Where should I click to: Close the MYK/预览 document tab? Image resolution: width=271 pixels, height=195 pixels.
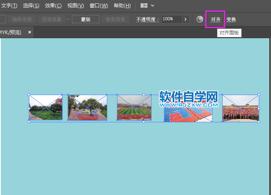[30, 32]
